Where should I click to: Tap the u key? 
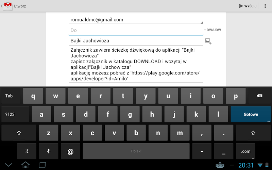[168, 96]
